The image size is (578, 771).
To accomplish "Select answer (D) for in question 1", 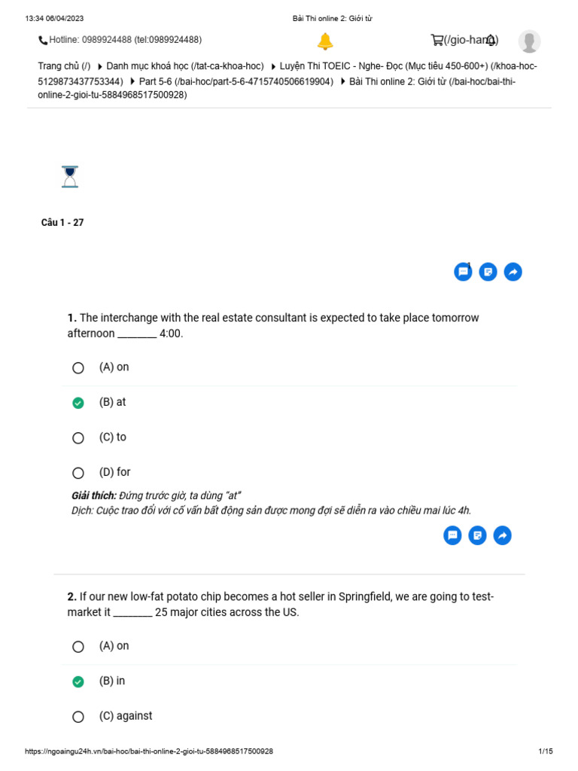I will pyautogui.click(x=78, y=473).
